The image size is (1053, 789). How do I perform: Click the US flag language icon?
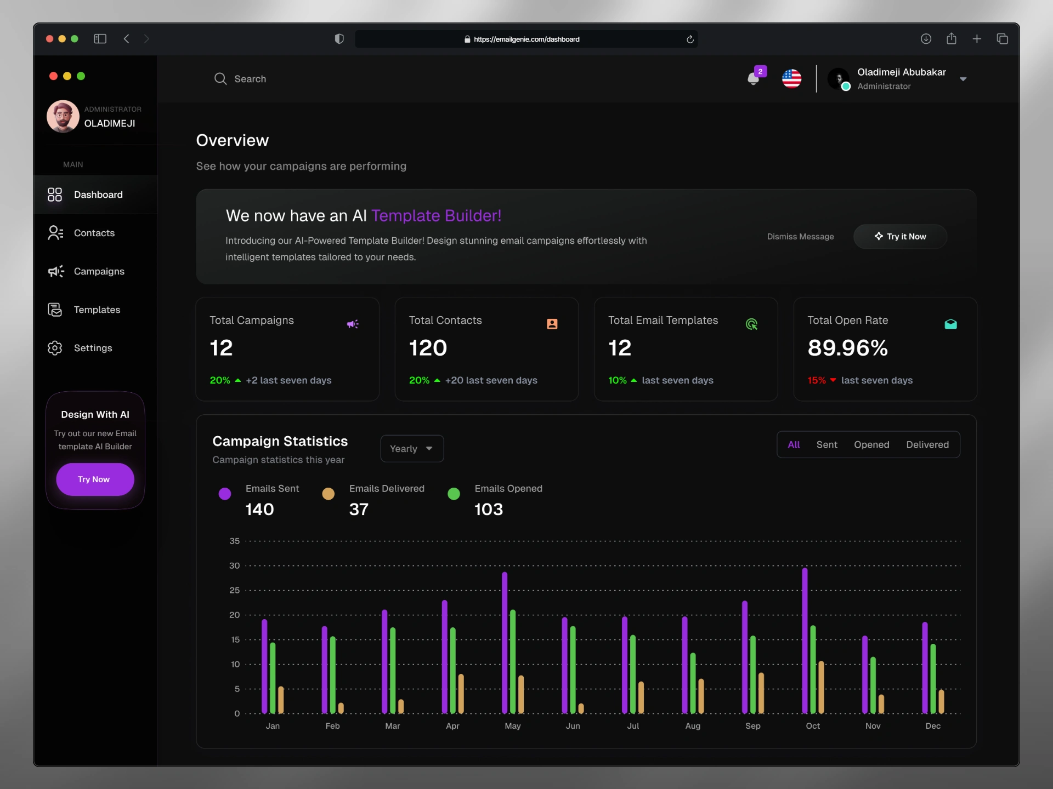[791, 79]
